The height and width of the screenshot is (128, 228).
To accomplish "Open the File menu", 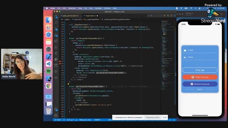I will tap(59, 8).
